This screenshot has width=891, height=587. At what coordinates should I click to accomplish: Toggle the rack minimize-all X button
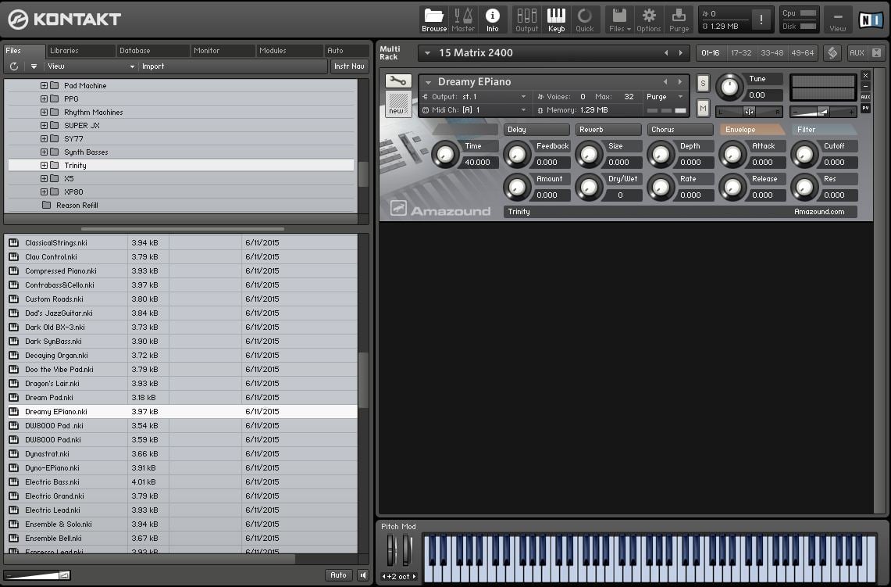tap(876, 53)
